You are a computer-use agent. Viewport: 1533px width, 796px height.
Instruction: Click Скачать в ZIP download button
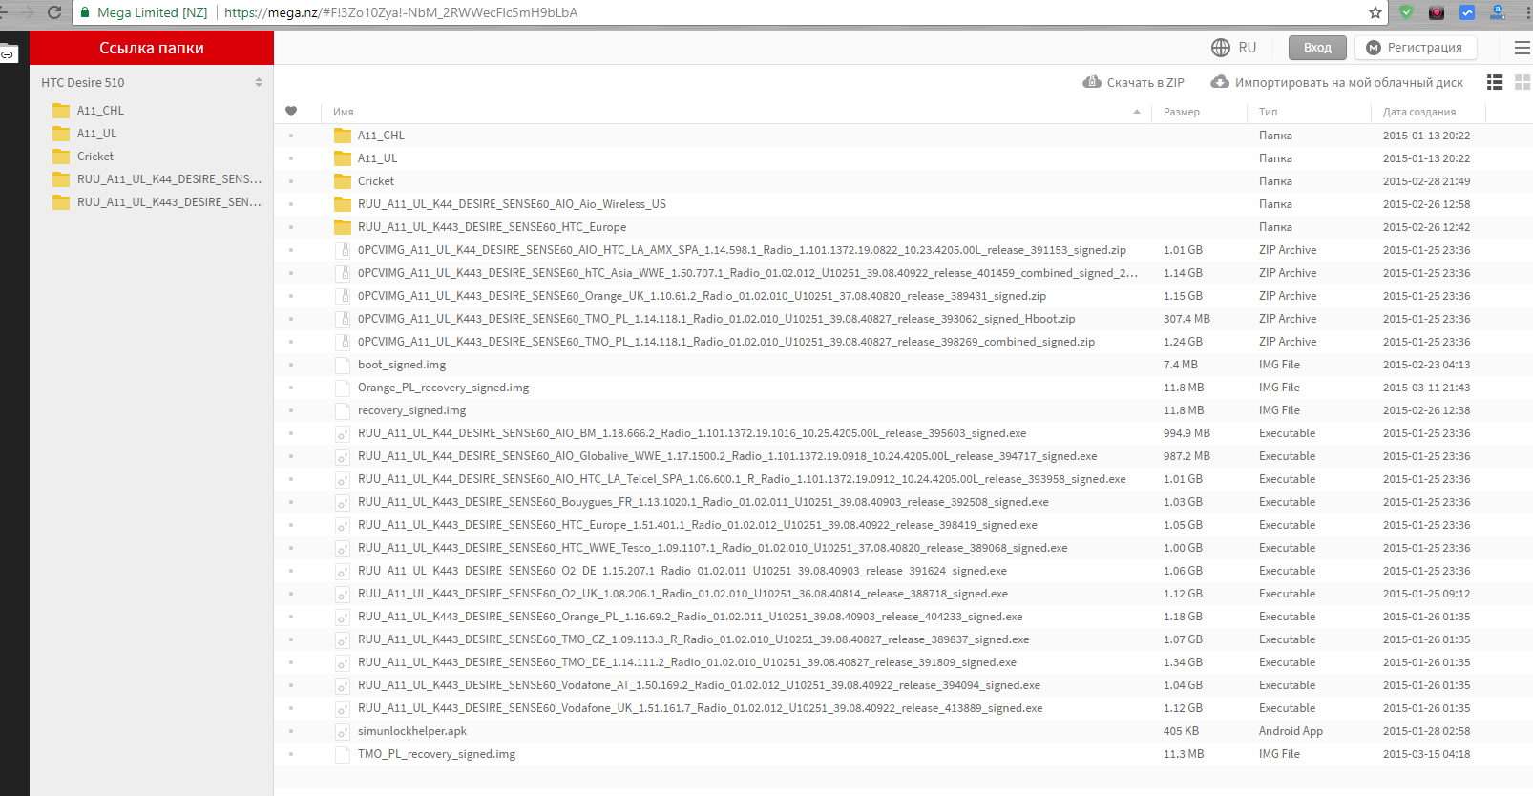pyautogui.click(x=1134, y=83)
